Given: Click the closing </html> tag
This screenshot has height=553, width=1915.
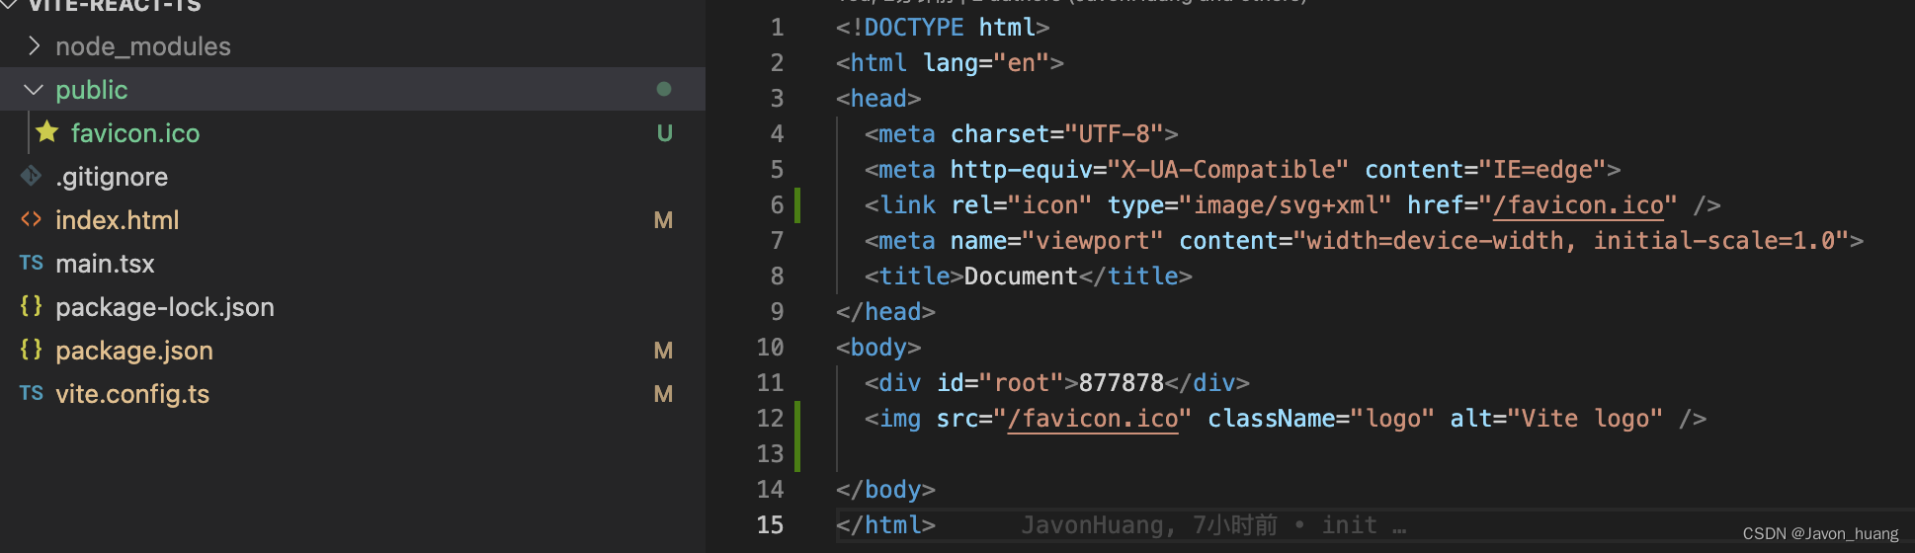Looking at the screenshot, I should click(x=885, y=525).
